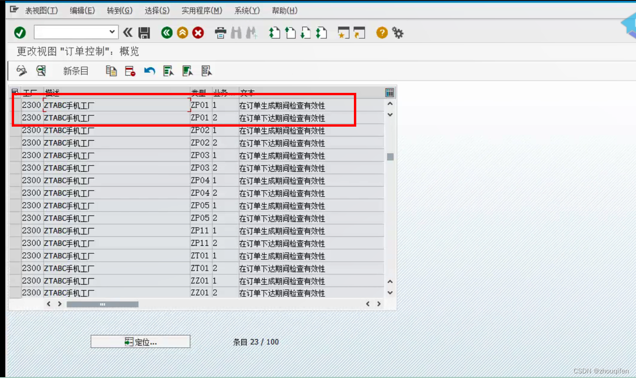The image size is (636, 379).
Task: Go to the next page icon
Action: tap(306, 33)
